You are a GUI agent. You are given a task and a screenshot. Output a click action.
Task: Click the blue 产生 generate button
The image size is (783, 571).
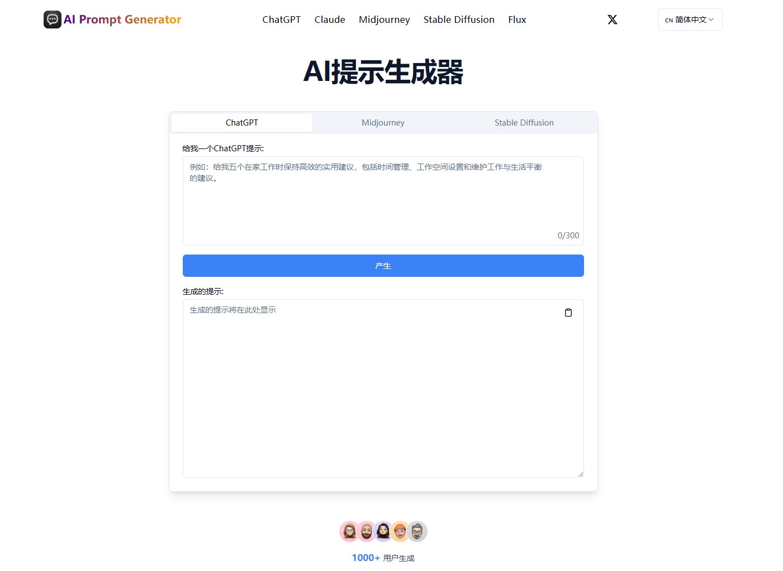(383, 266)
